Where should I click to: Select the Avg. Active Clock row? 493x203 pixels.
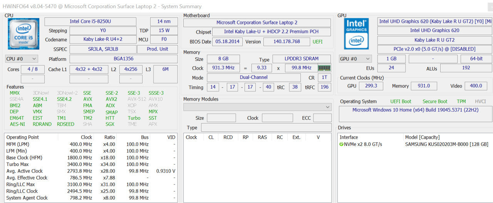click(91, 171)
